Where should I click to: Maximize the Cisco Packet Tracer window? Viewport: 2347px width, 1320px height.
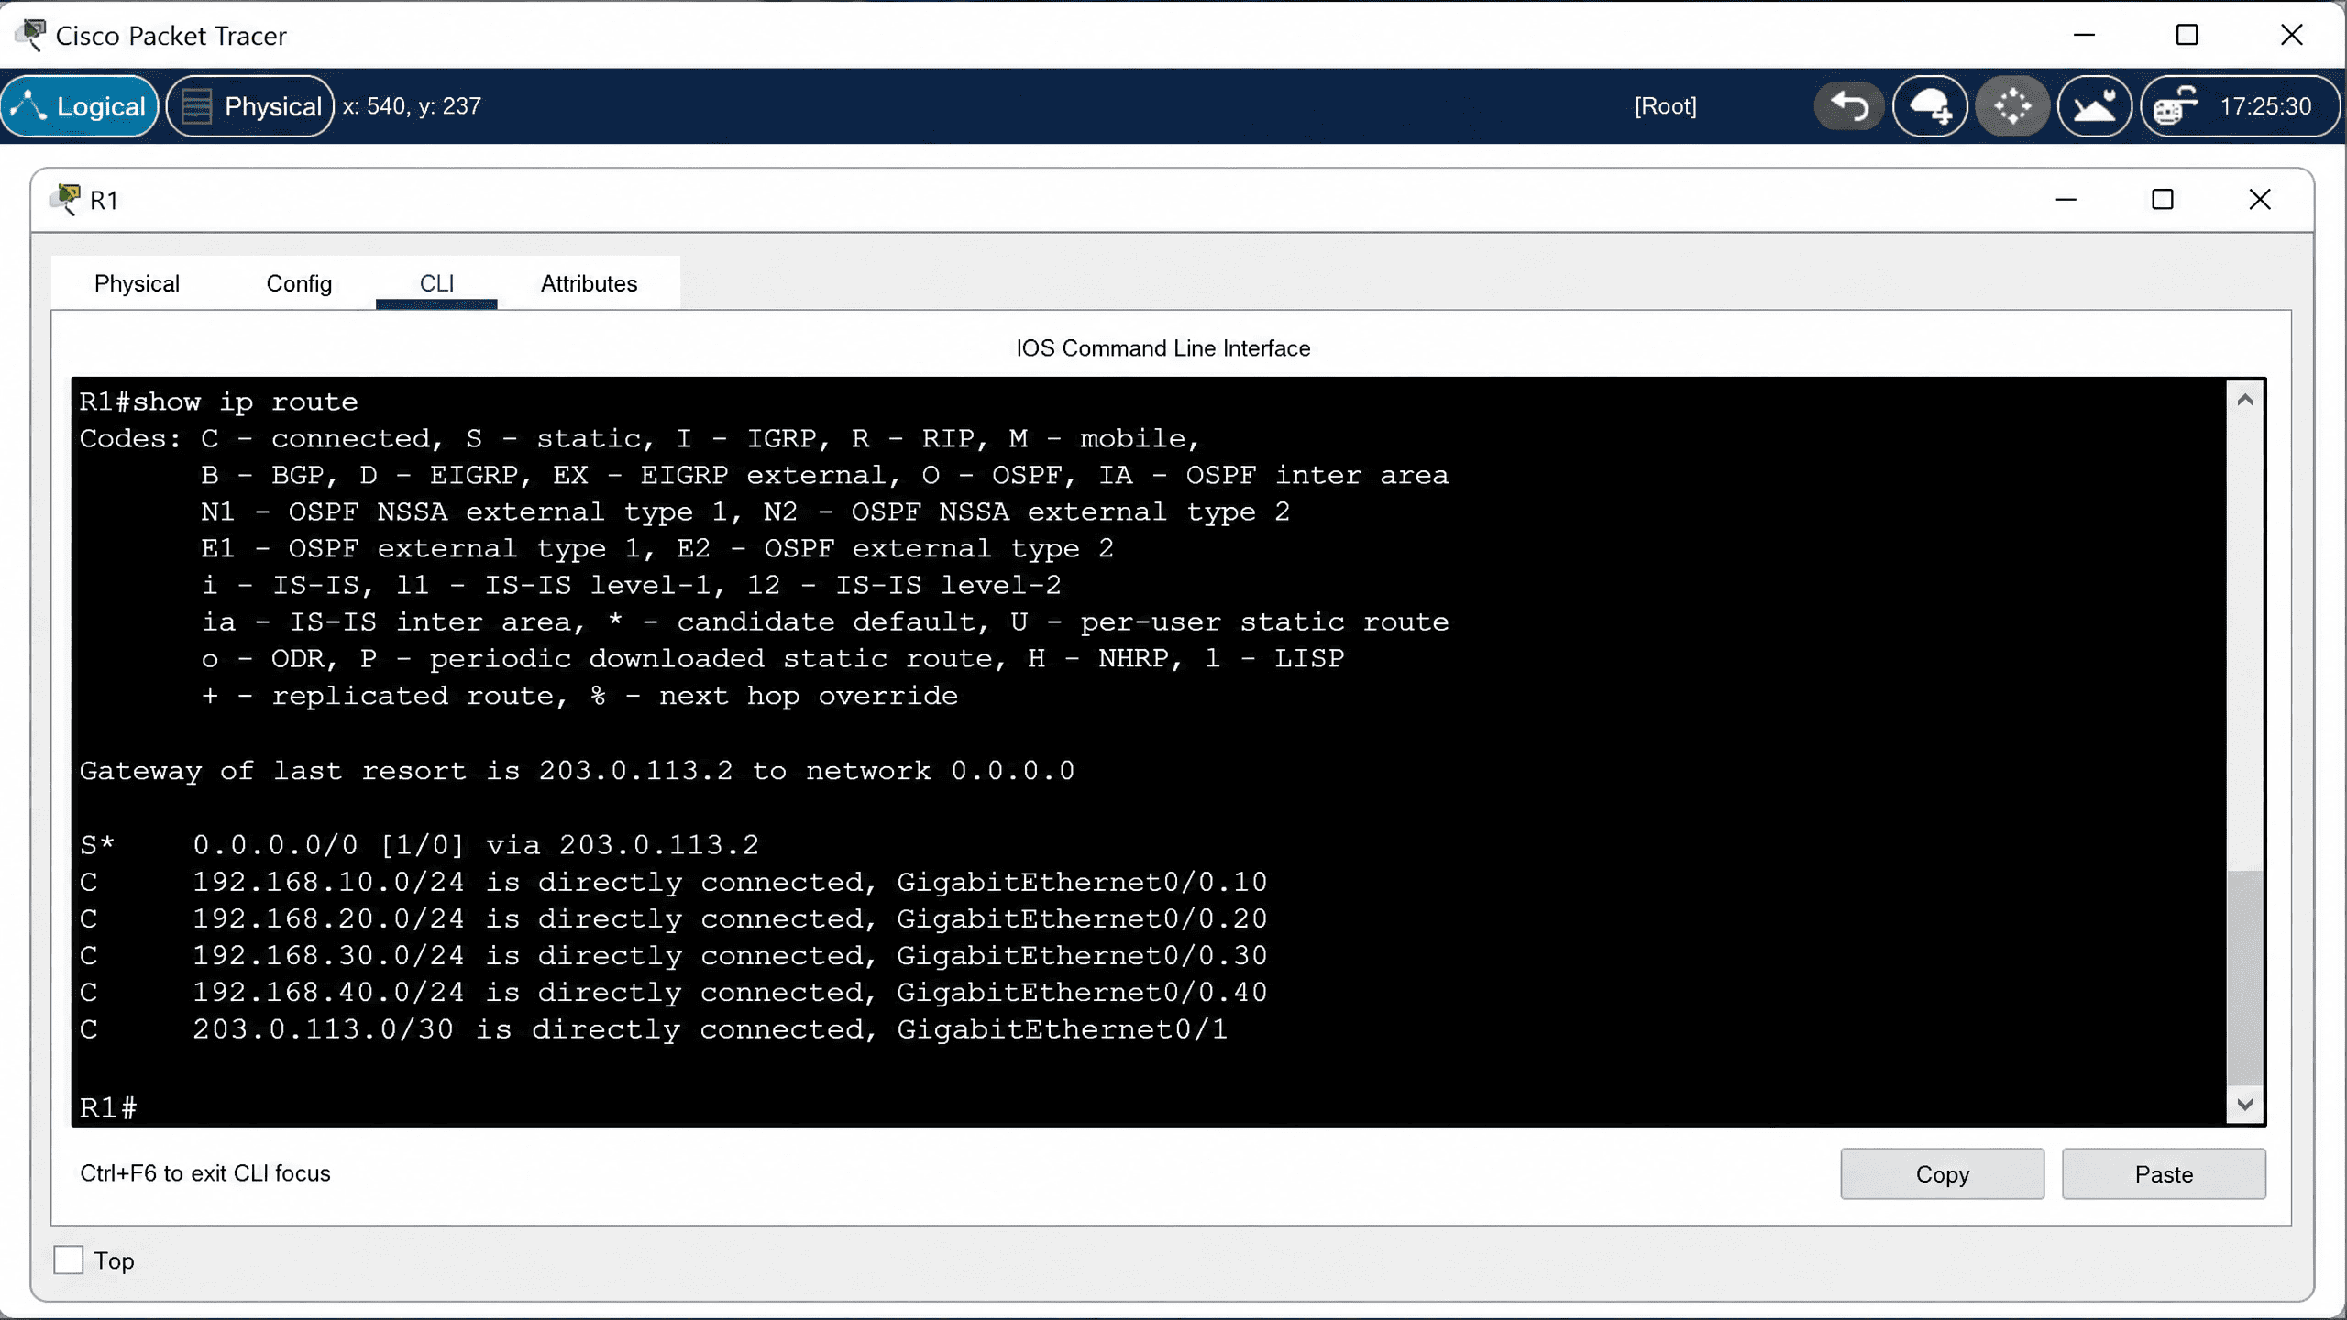tap(2187, 35)
